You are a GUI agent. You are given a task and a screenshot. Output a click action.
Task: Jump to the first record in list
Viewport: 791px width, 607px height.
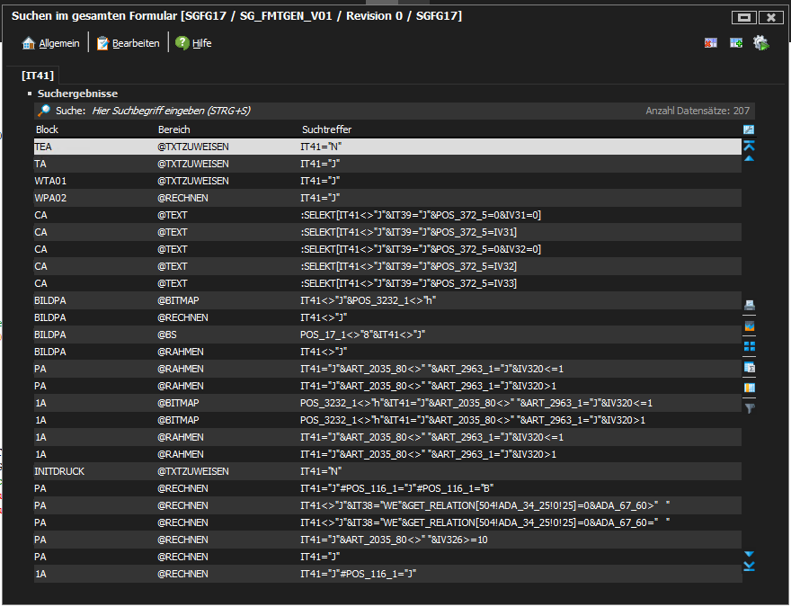tap(749, 145)
